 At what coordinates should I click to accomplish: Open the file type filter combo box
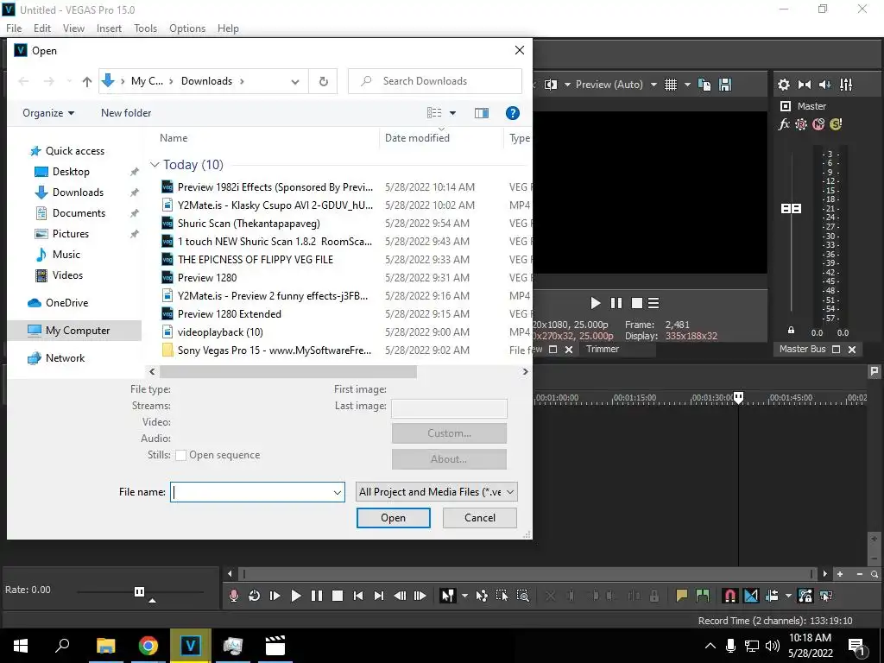[436, 491]
